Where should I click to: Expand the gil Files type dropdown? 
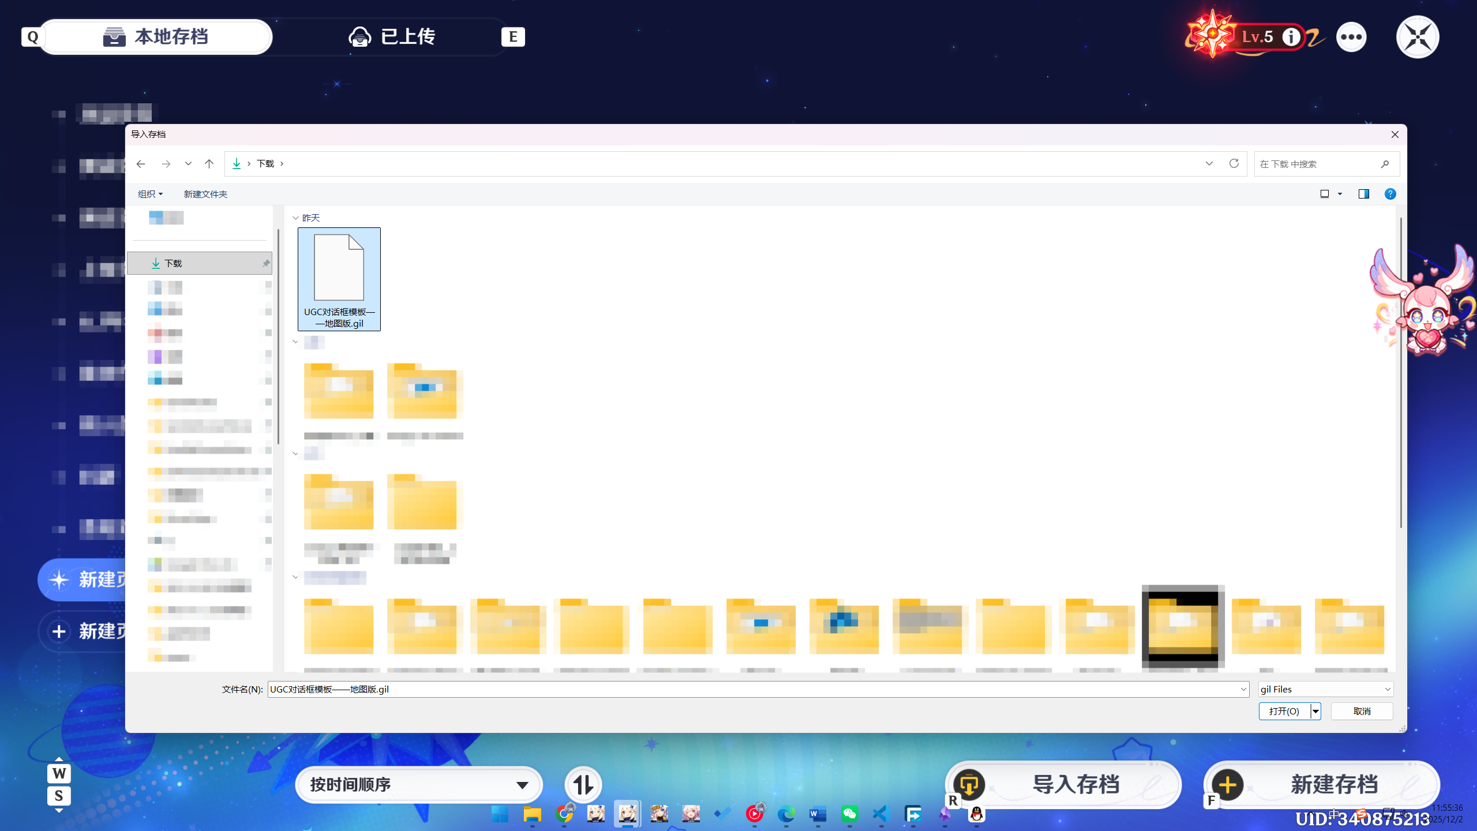[1325, 689]
